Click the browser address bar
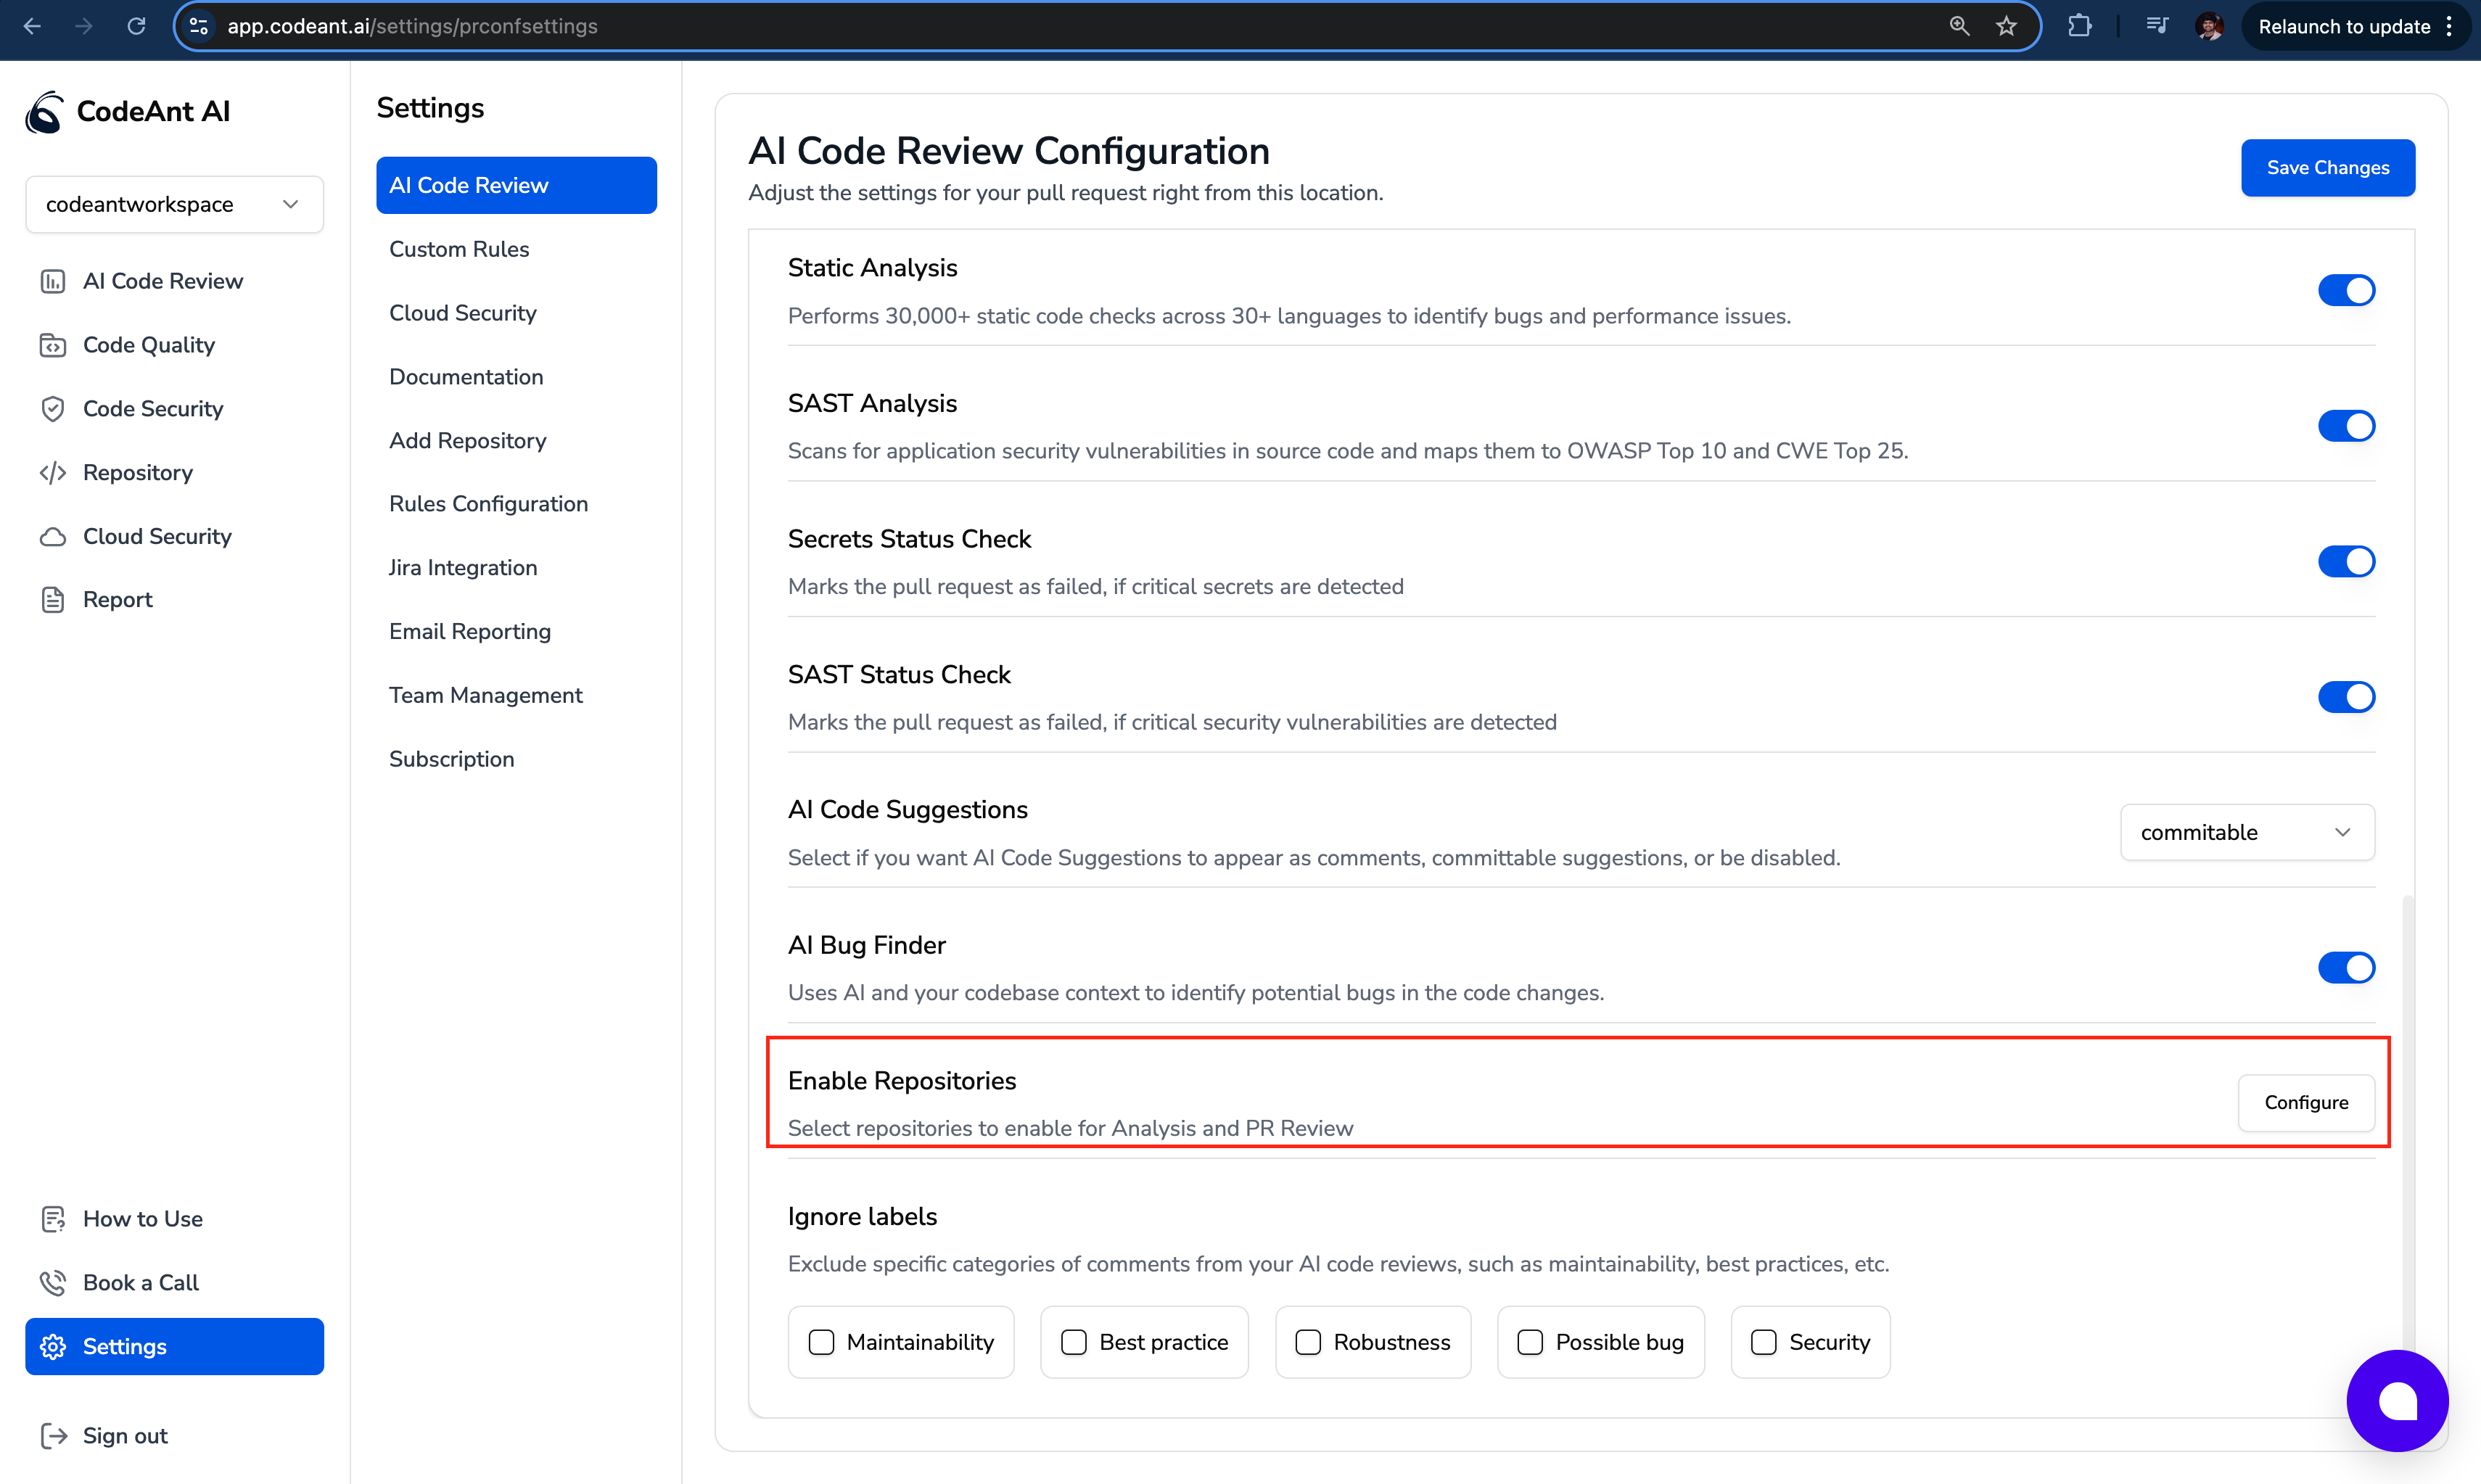Image resolution: width=2481 pixels, height=1484 pixels. coord(1000,27)
